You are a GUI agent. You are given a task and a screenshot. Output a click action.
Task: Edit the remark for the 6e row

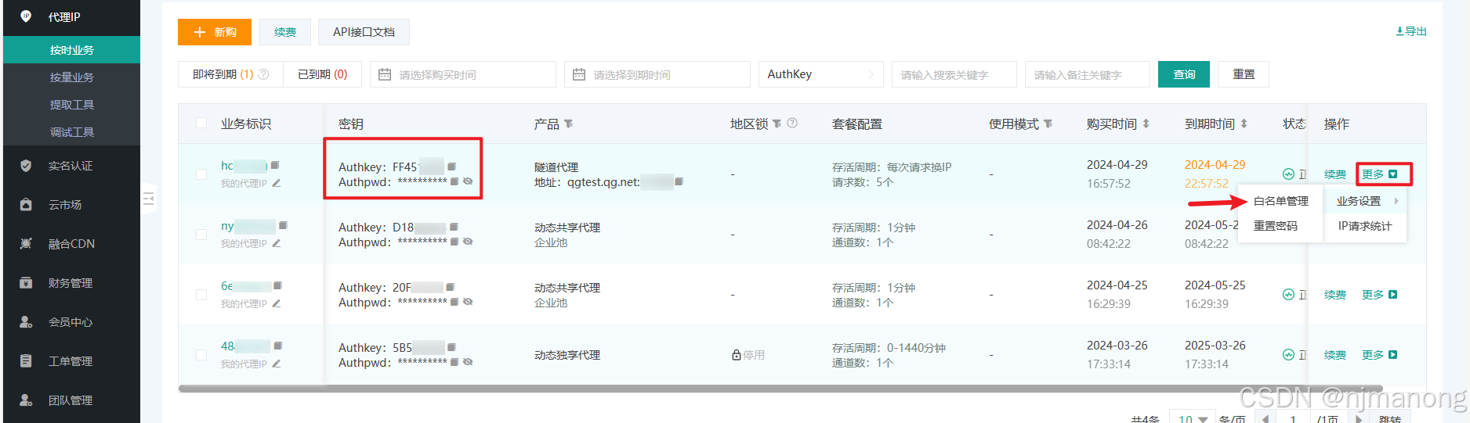(276, 304)
